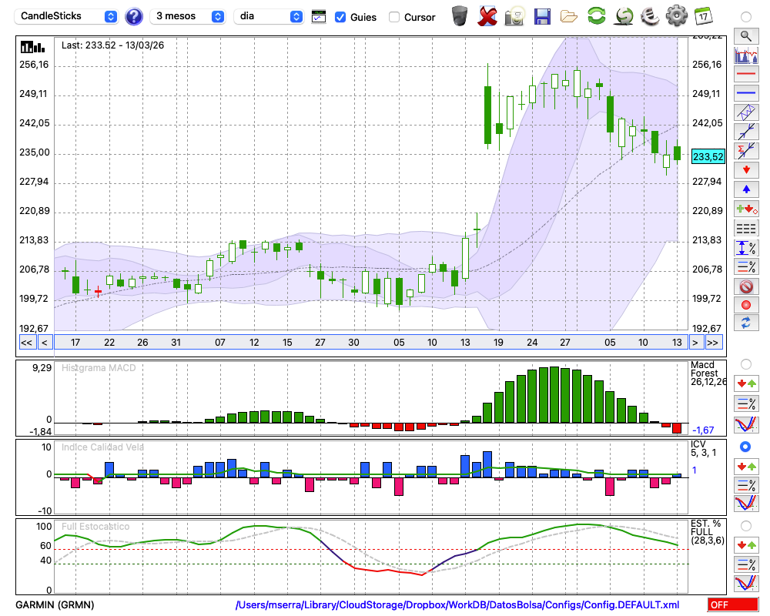This screenshot has width=770, height=616.
Task: Refresh data with green circular arrows icon
Action: coord(596,16)
